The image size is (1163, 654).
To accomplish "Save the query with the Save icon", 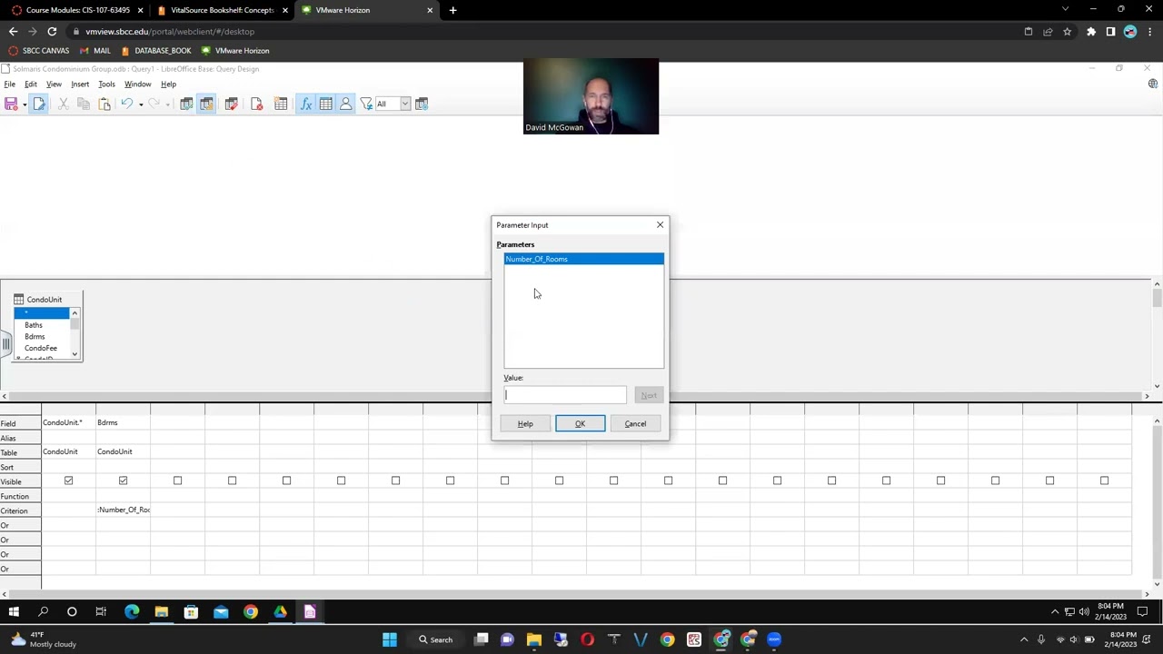I will coord(11,104).
